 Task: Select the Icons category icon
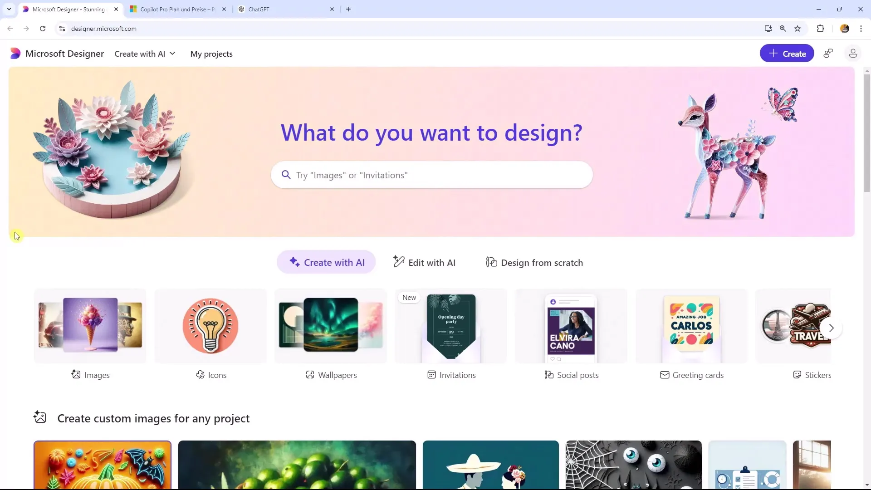210,326
